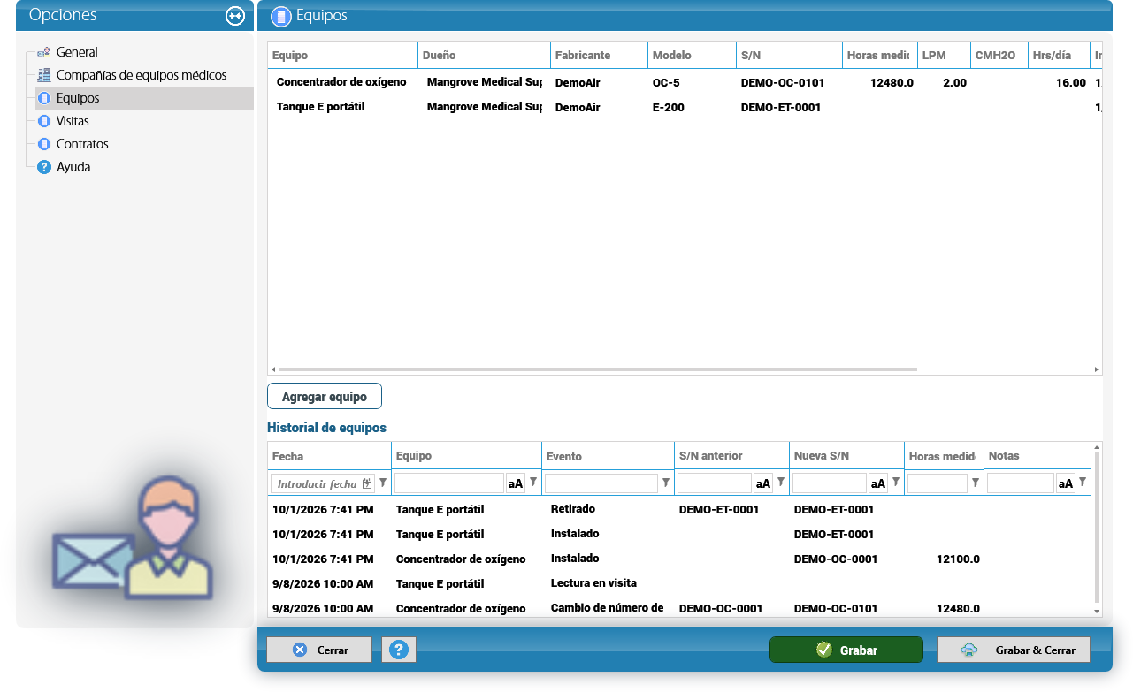Go to Compañías de equipos médicos
The height and width of the screenshot is (692, 1133).
tap(142, 75)
